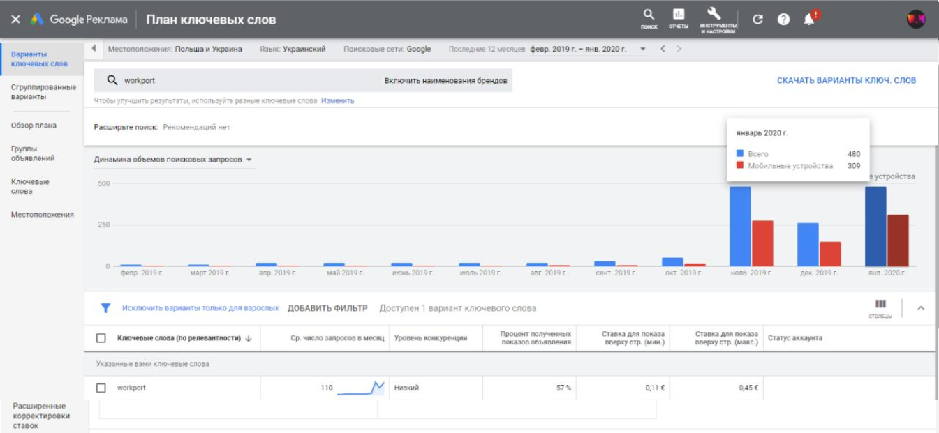Click the 0,45 € bid cell
The height and width of the screenshot is (433, 939).
coord(748,388)
